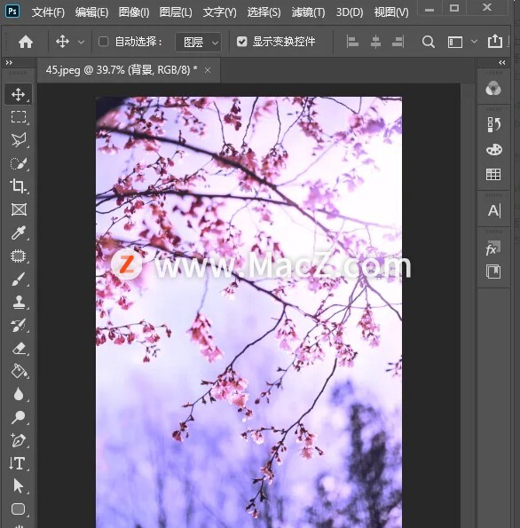
Task: Expand the workspace switcher dropdown arrow
Action: pos(474,42)
